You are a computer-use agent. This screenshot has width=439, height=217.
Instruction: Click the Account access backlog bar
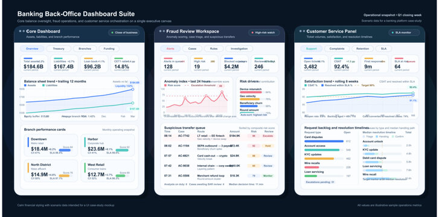tap(322, 150)
